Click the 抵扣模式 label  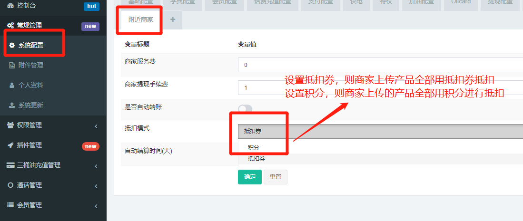click(x=137, y=128)
